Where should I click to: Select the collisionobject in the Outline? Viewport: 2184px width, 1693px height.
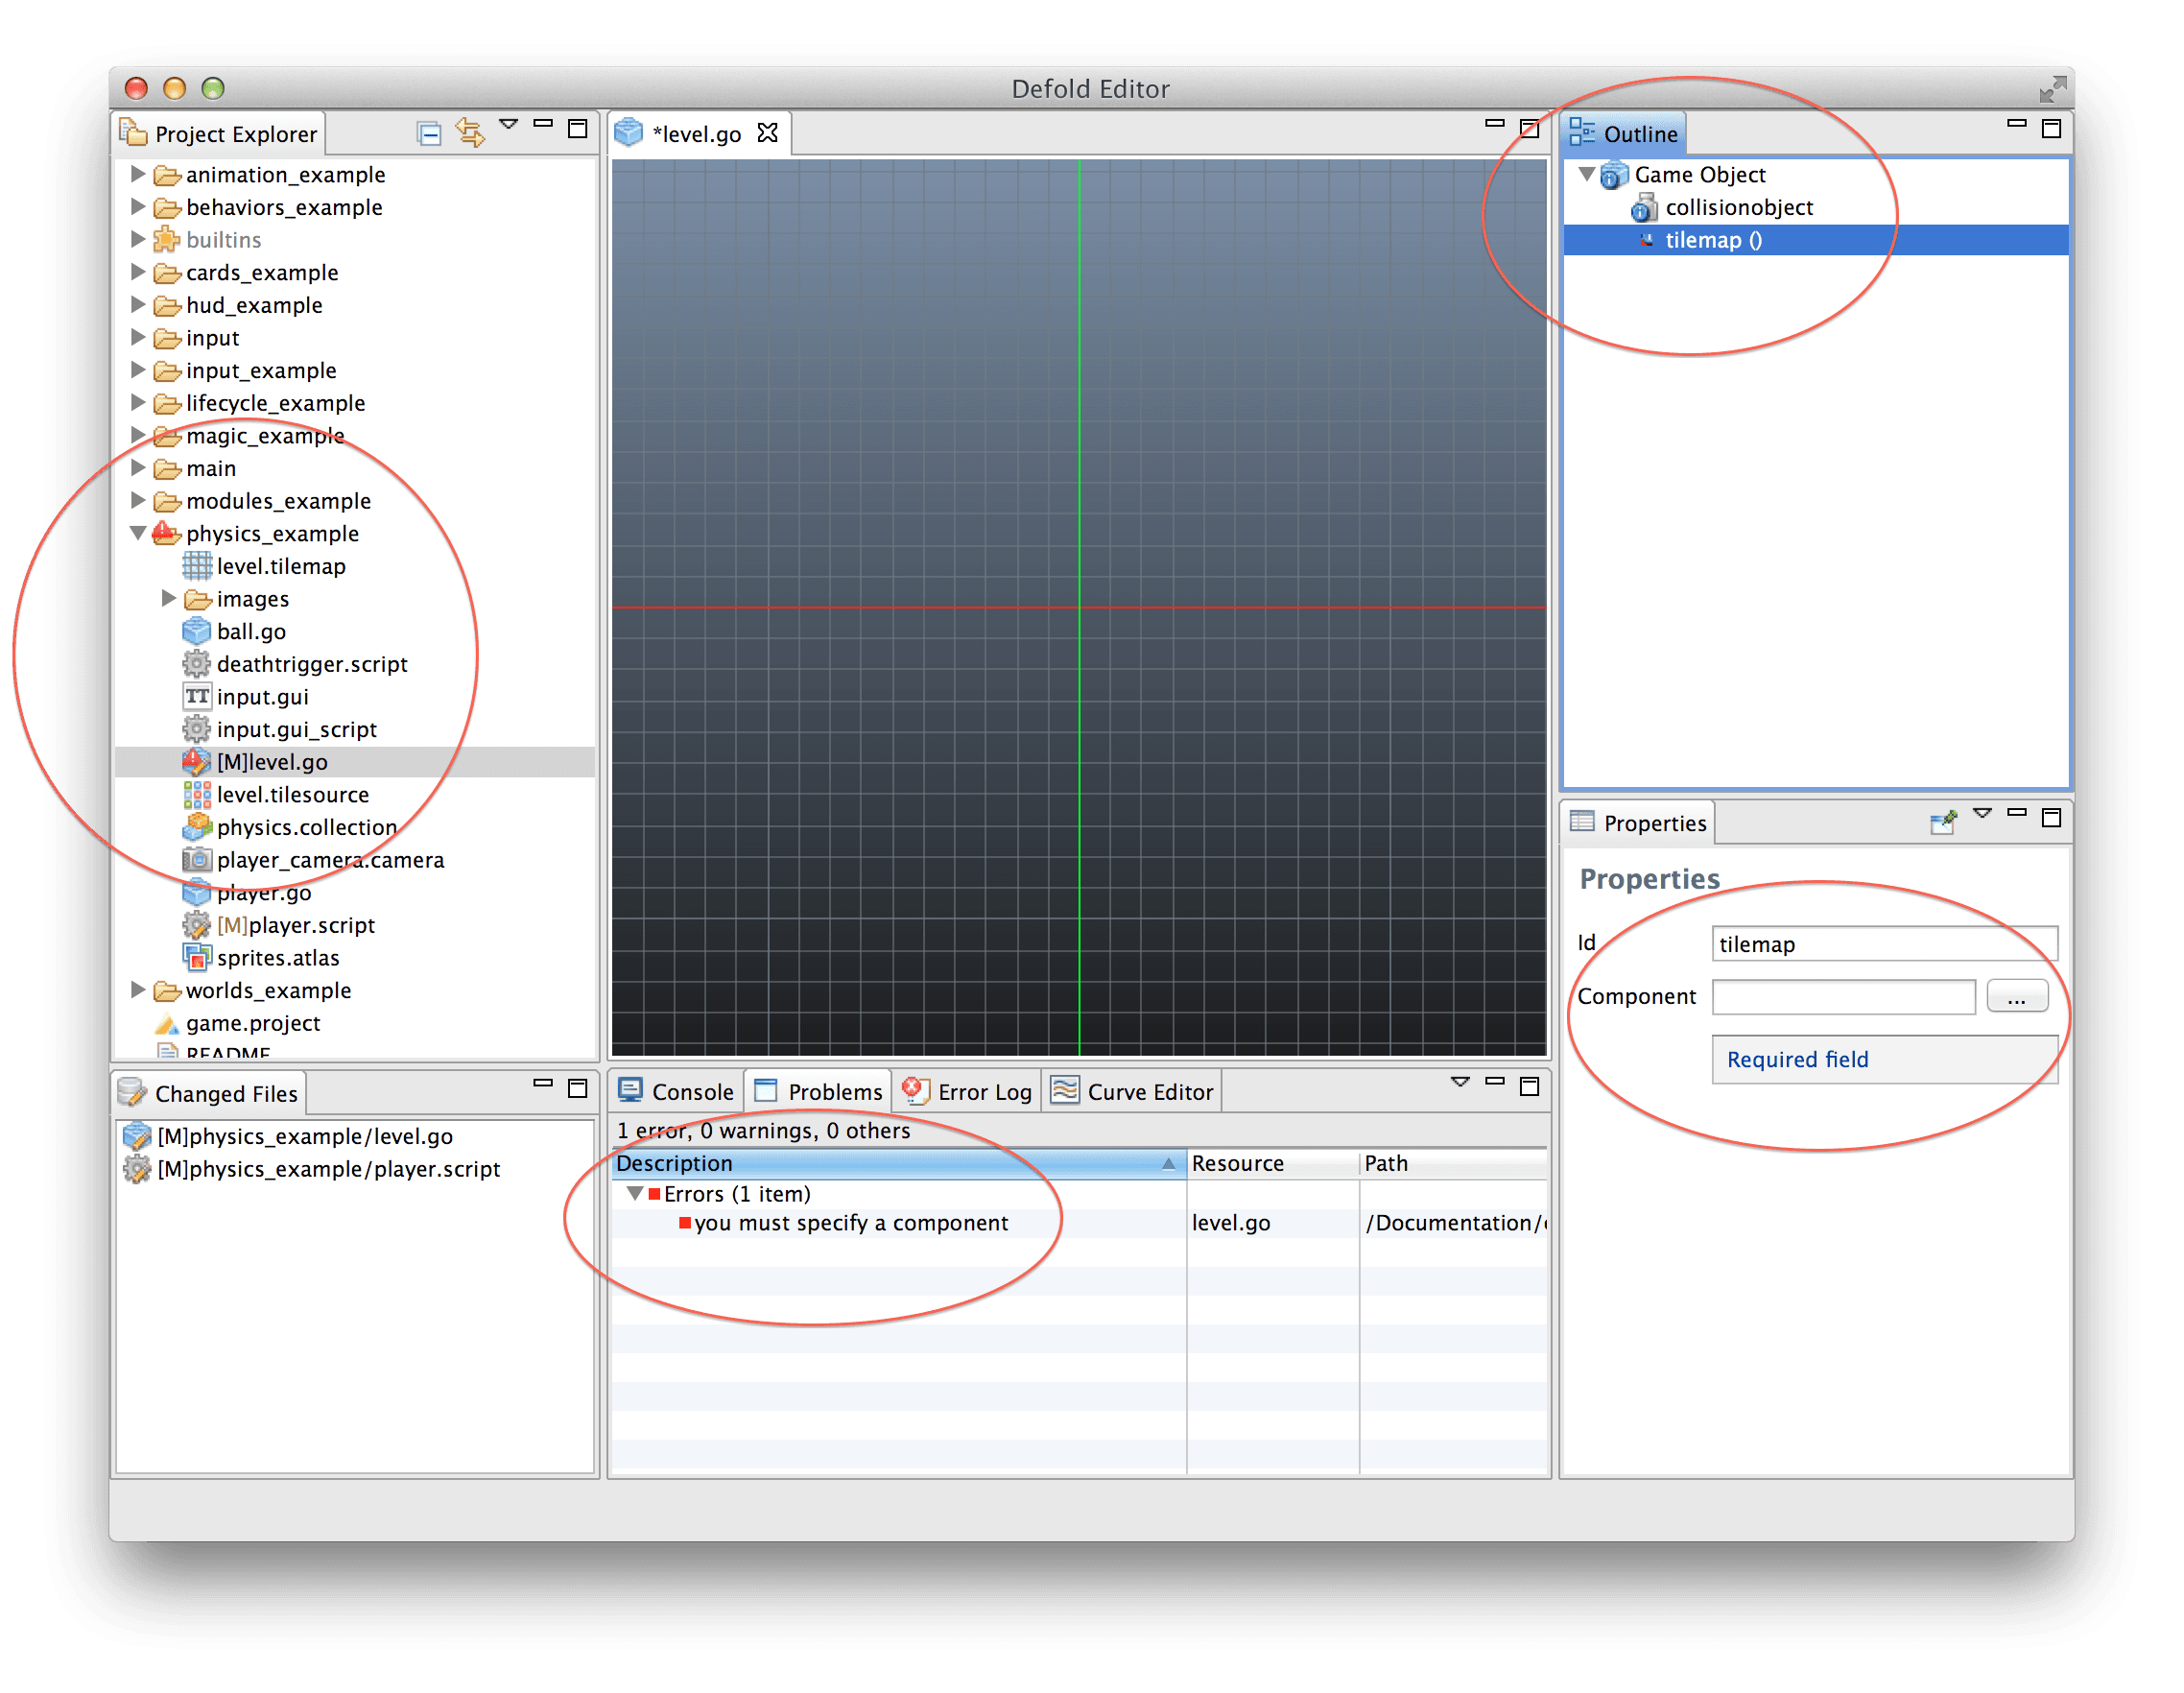pyautogui.click(x=1739, y=207)
